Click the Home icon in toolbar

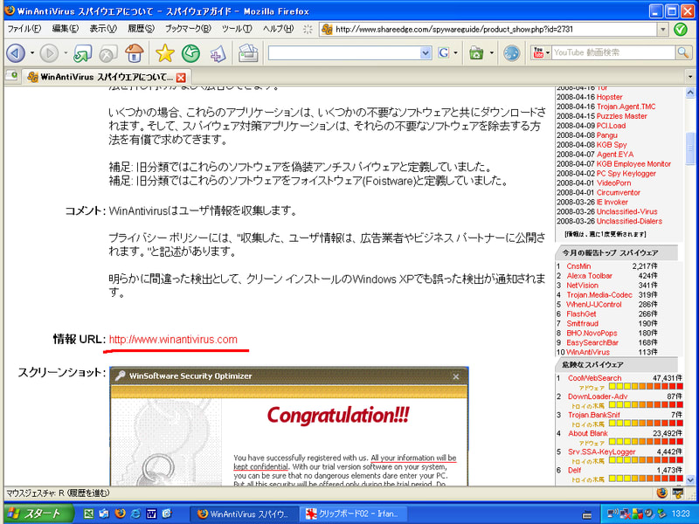(x=135, y=53)
